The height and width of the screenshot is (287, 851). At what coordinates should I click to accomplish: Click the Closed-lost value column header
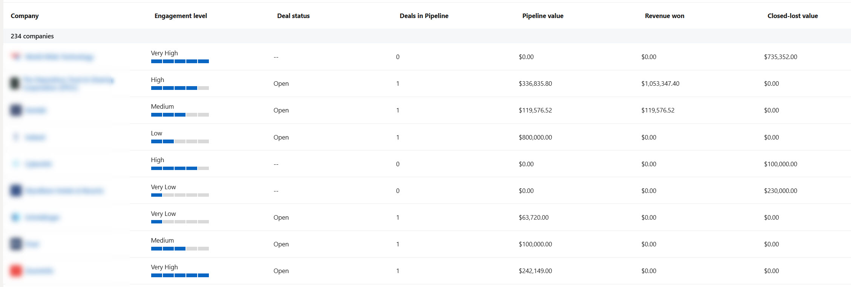click(x=793, y=16)
